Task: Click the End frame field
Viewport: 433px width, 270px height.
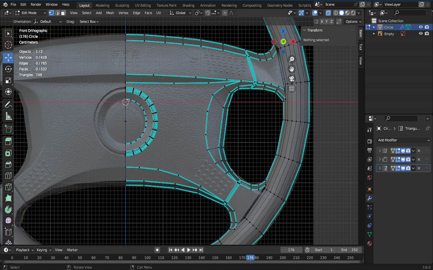Action: pos(349,250)
